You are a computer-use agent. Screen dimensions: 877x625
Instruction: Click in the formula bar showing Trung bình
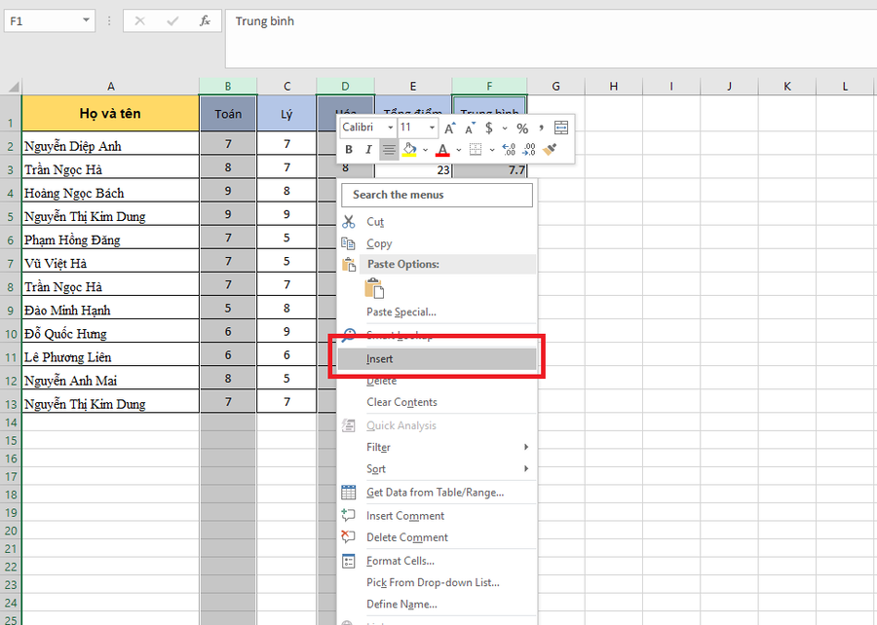click(551, 38)
